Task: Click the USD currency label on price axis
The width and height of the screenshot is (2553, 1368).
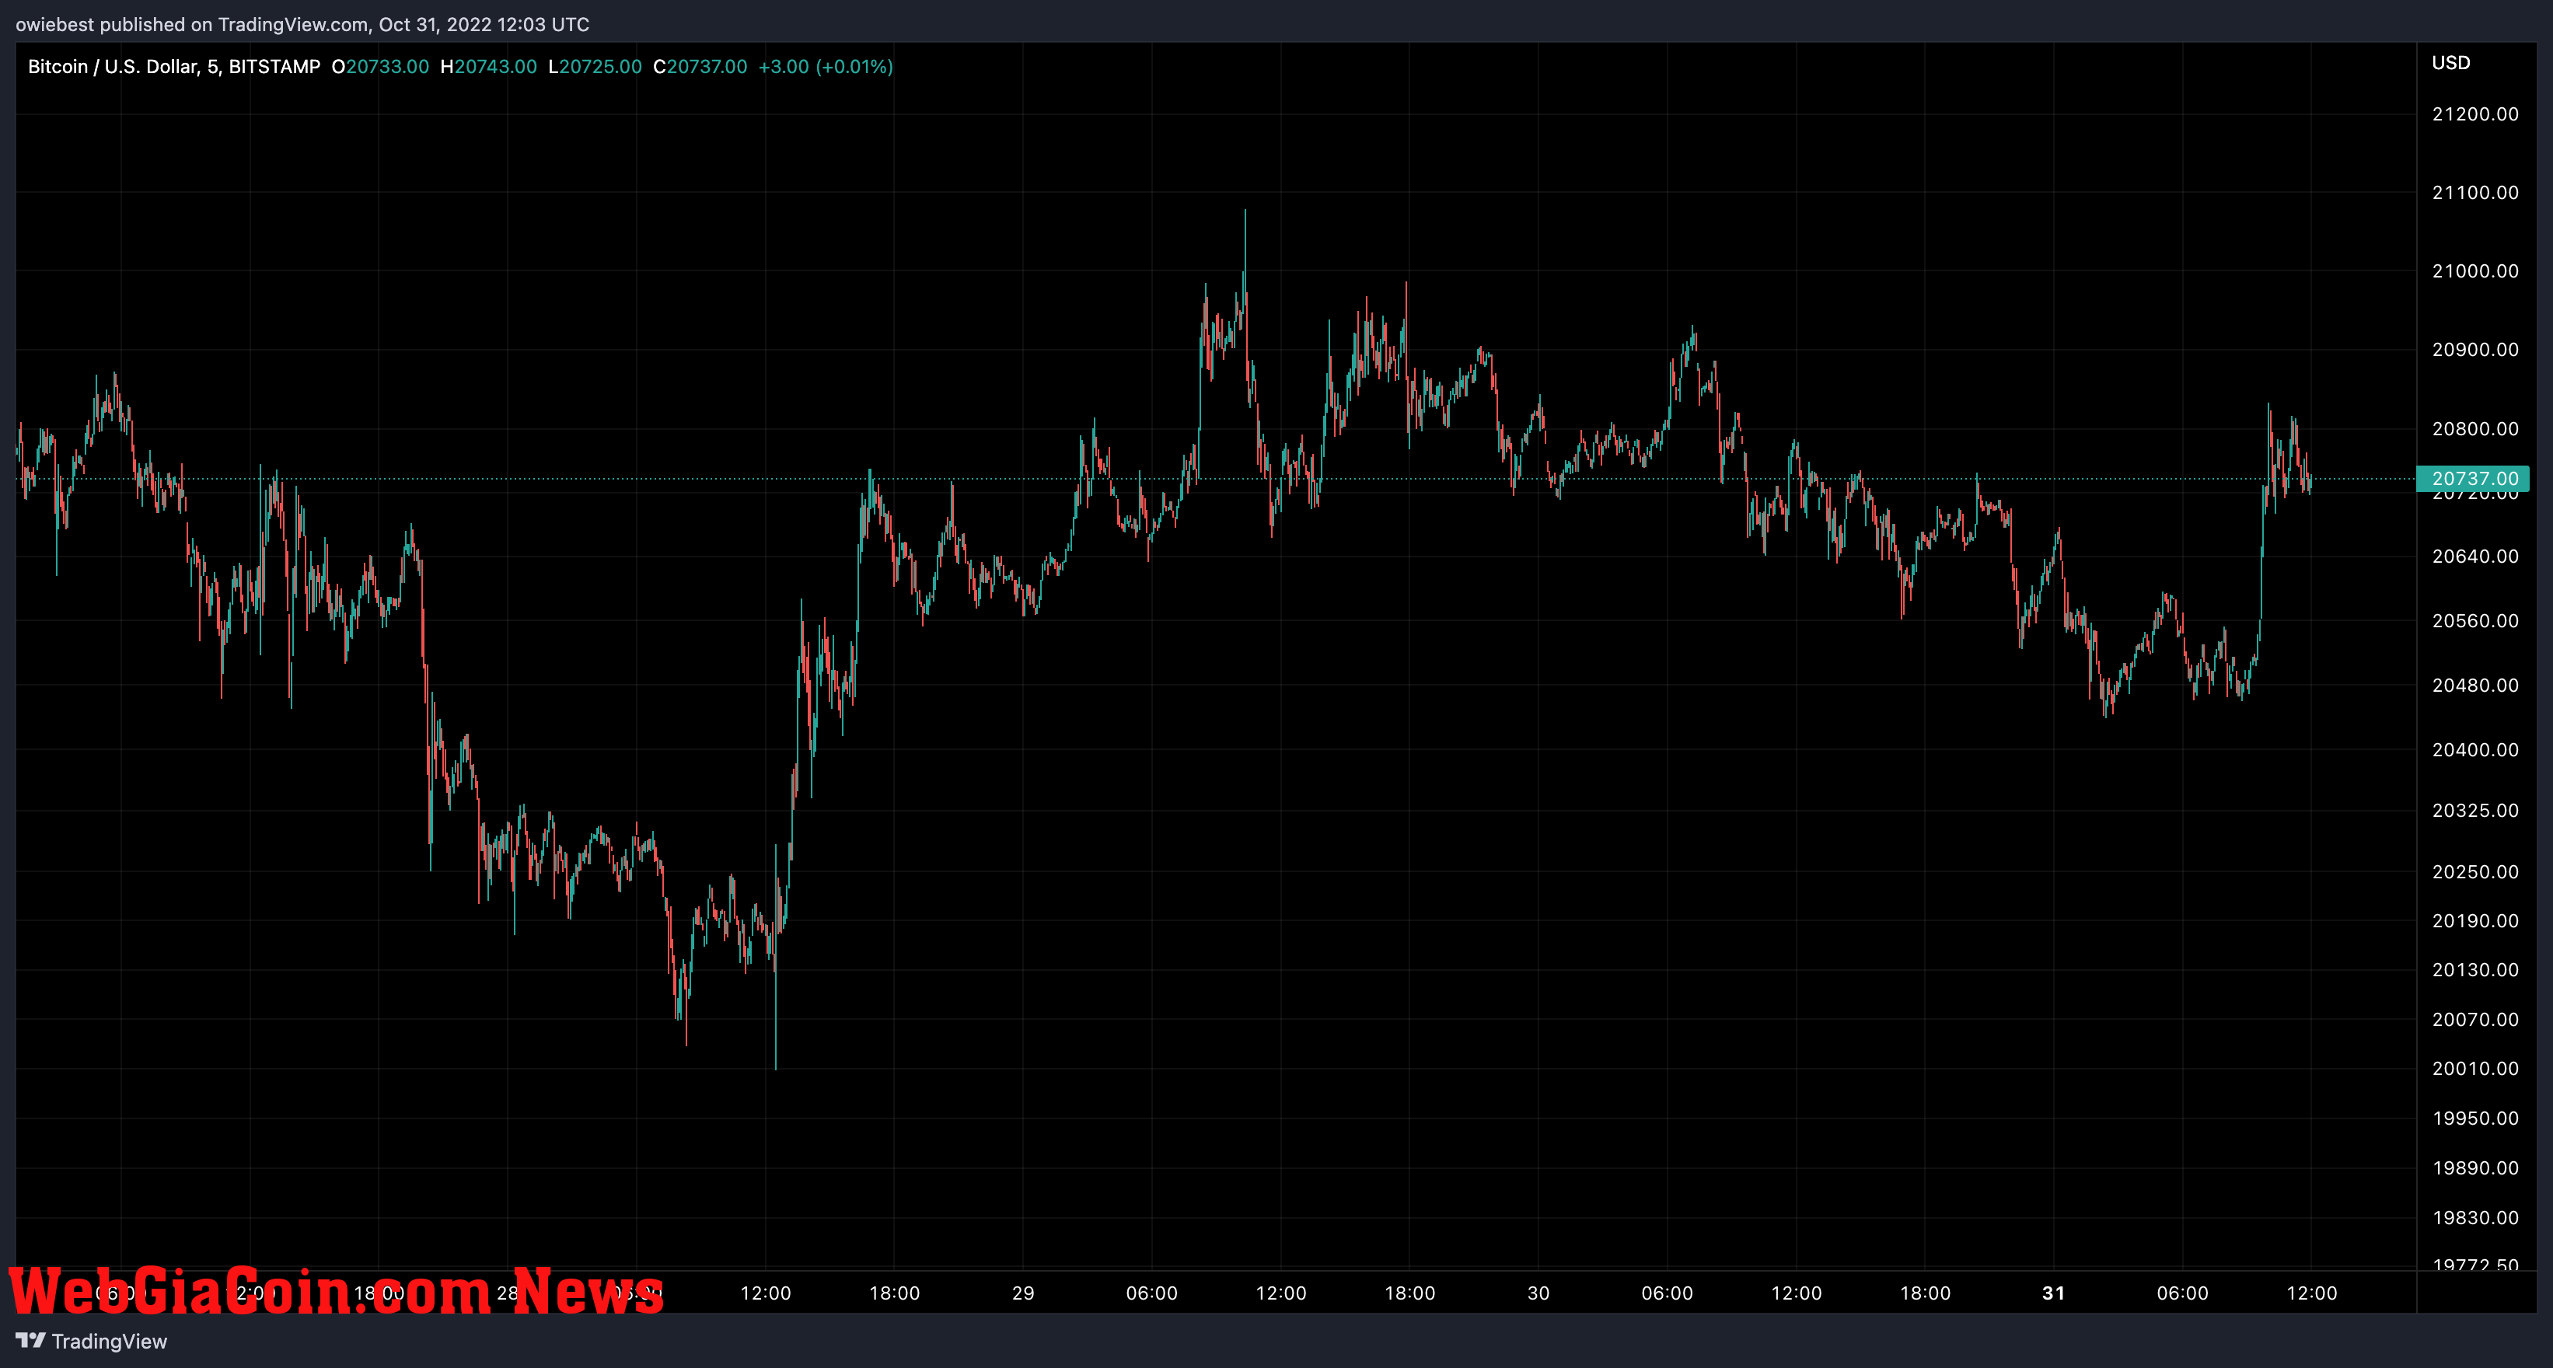Action: click(2450, 62)
